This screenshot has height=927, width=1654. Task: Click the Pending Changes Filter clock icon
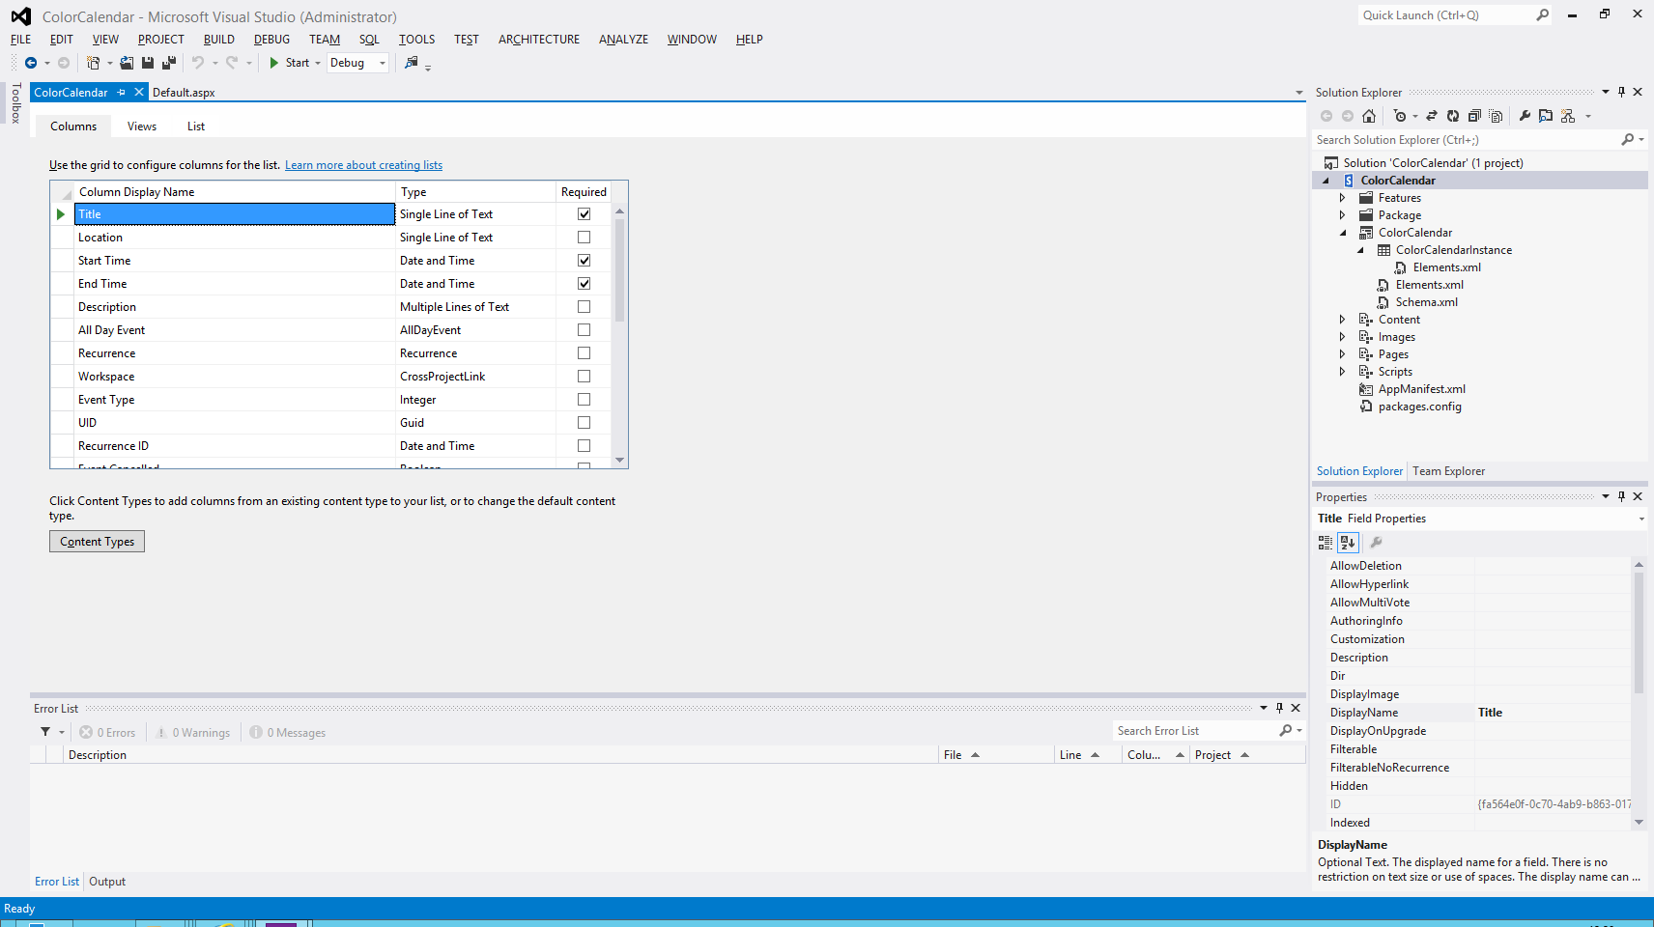(x=1400, y=116)
